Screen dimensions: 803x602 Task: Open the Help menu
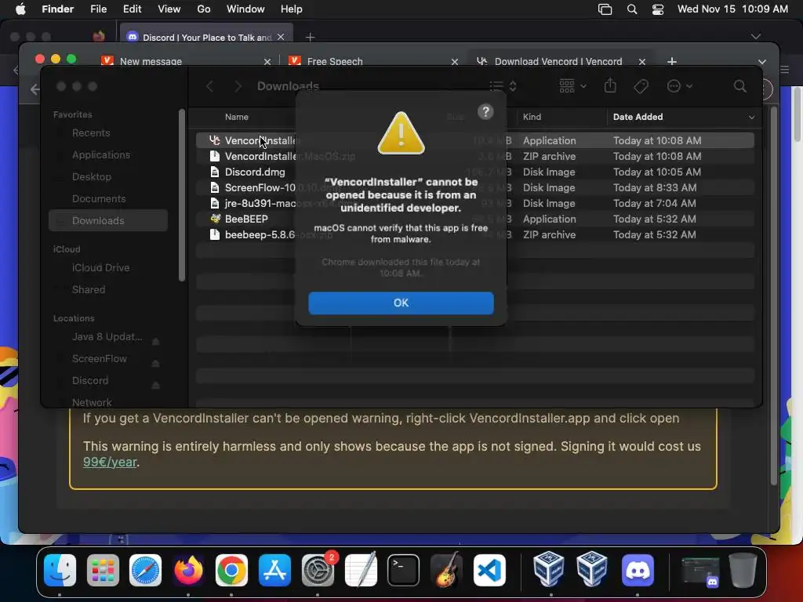click(x=292, y=9)
